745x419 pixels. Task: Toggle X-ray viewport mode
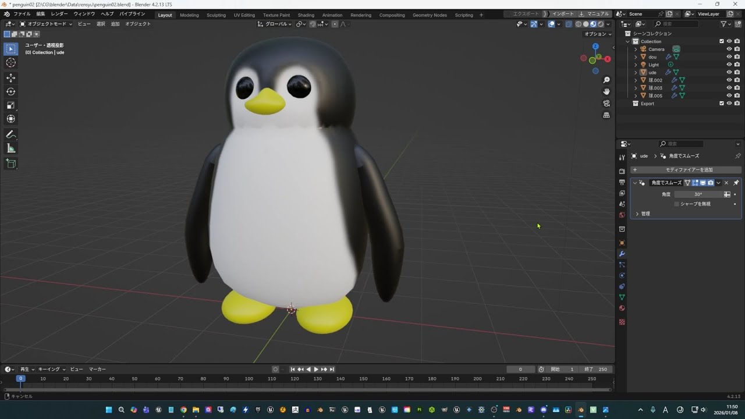[x=569, y=24]
